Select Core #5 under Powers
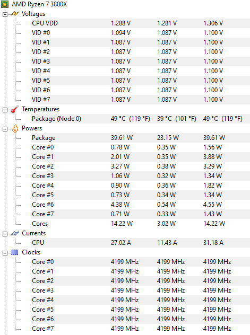The height and width of the screenshot is (335, 250). tap(140, 195)
